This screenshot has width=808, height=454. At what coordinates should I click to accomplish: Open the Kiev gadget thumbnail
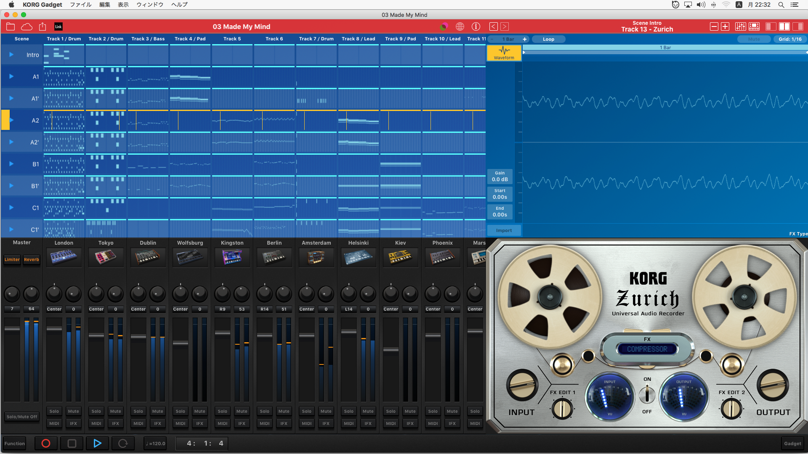coord(401,257)
